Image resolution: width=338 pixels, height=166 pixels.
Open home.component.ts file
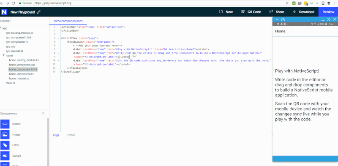[x=21, y=74]
